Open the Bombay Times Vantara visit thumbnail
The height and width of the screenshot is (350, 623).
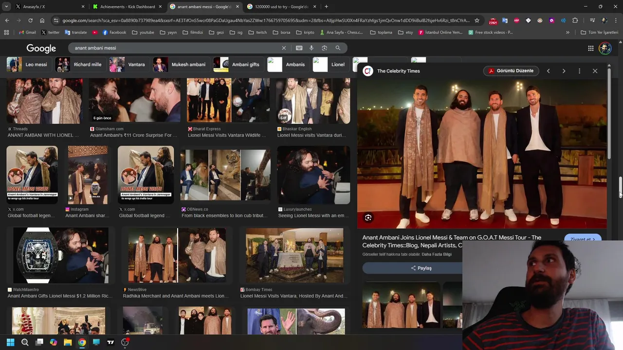[x=294, y=256]
